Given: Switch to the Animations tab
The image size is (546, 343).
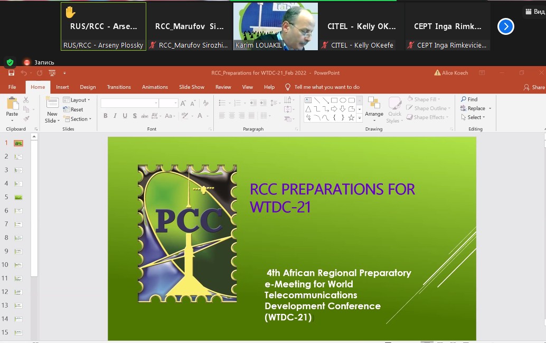Looking at the screenshot, I should 155,87.
